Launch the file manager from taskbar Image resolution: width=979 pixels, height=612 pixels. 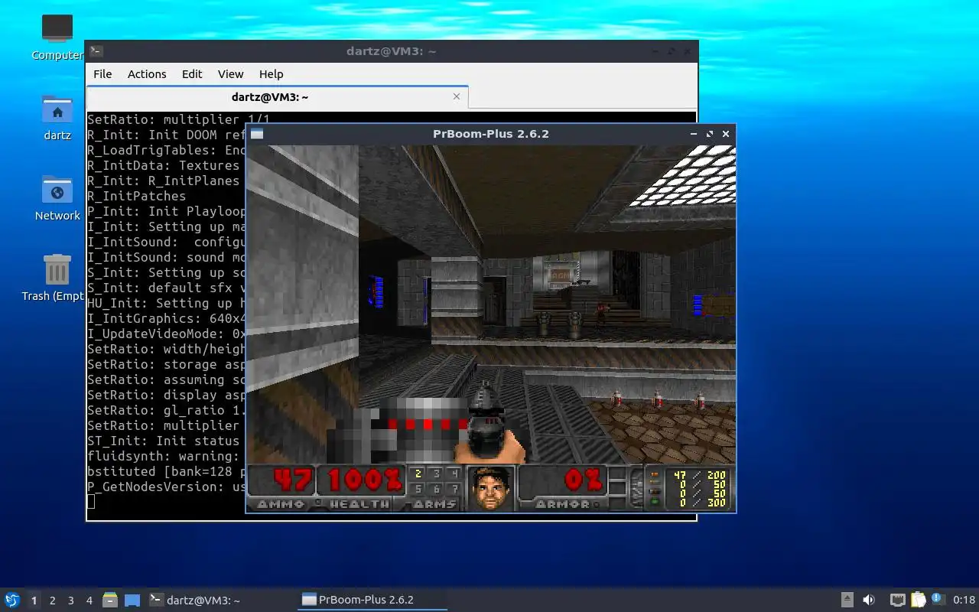(110, 600)
